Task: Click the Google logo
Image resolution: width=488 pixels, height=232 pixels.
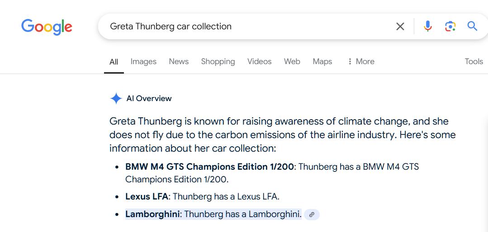Action: point(47,27)
